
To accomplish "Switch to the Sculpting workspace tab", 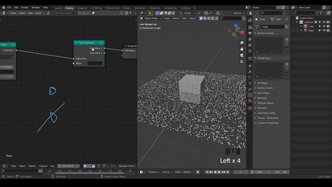I will coord(82,8).
